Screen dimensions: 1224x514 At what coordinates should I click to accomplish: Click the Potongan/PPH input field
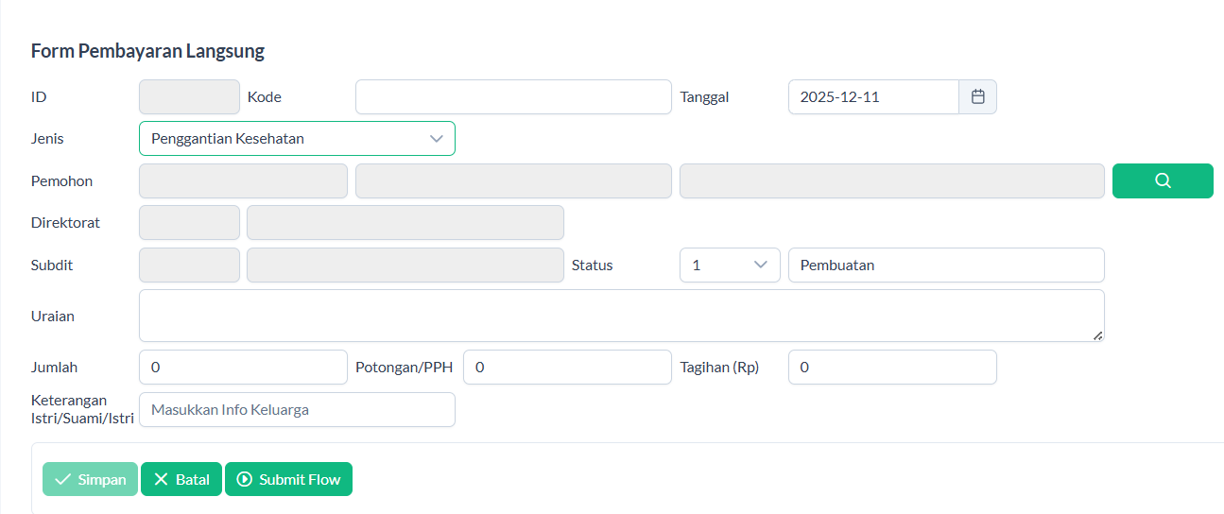tap(567, 367)
